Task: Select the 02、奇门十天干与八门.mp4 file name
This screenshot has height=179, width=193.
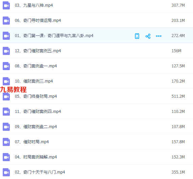Action: (40, 172)
